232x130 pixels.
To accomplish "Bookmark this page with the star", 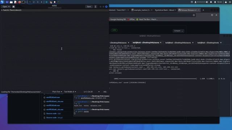I will (x=194, y=15).
